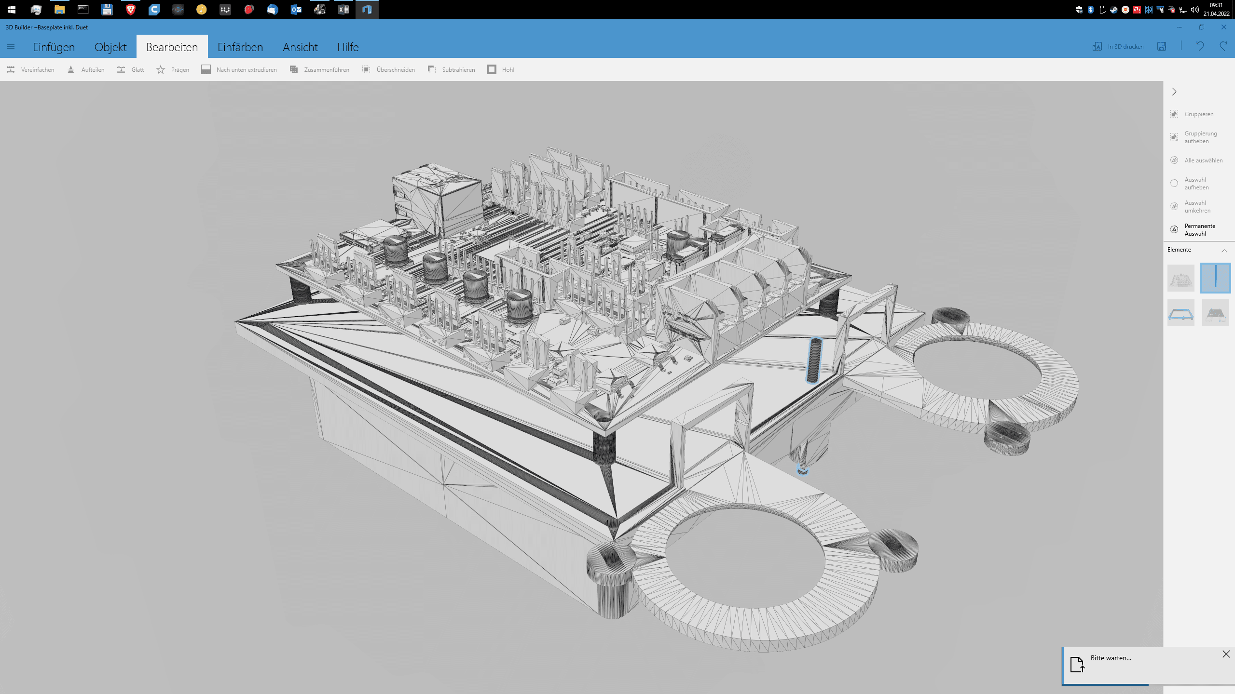Toggle Permanente Auswahl mode
Image resolution: width=1235 pixels, height=694 pixels.
1193,230
